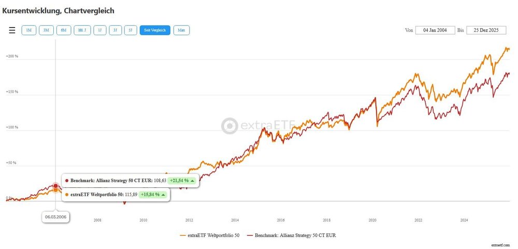Select the 1M time range

tap(29, 31)
